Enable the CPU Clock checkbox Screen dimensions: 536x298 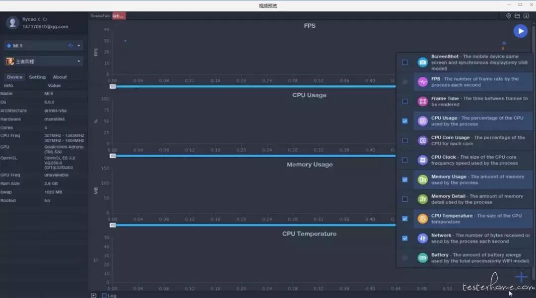[405, 160]
